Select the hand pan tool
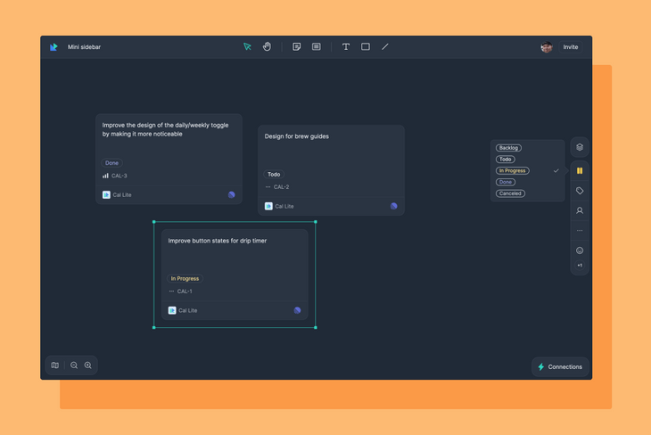Screen dimensions: 651x435 [x=267, y=46]
